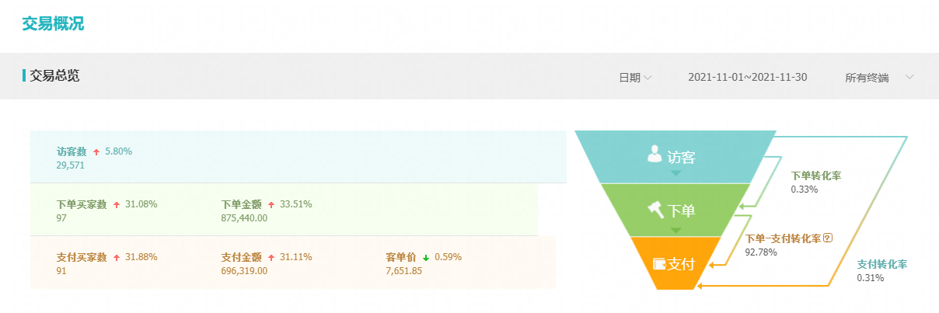Click the 客单价 metric label
Image resolution: width=939 pixels, height=313 pixels.
pos(401,257)
